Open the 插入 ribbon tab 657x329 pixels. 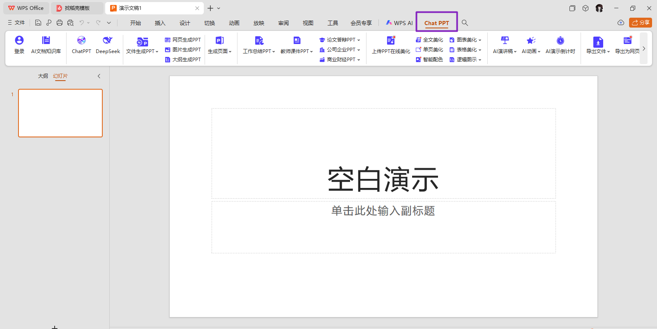(160, 23)
